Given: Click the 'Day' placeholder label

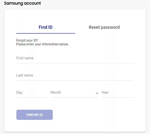Looking at the screenshot, I should 19,93.
